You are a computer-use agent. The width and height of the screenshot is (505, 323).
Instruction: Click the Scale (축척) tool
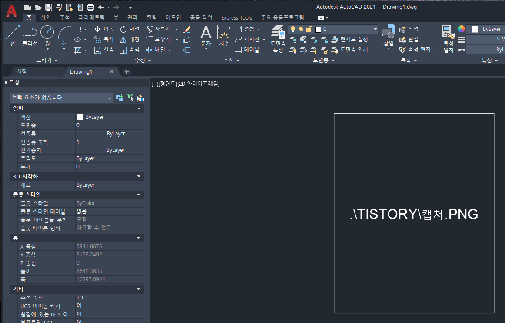pos(130,50)
